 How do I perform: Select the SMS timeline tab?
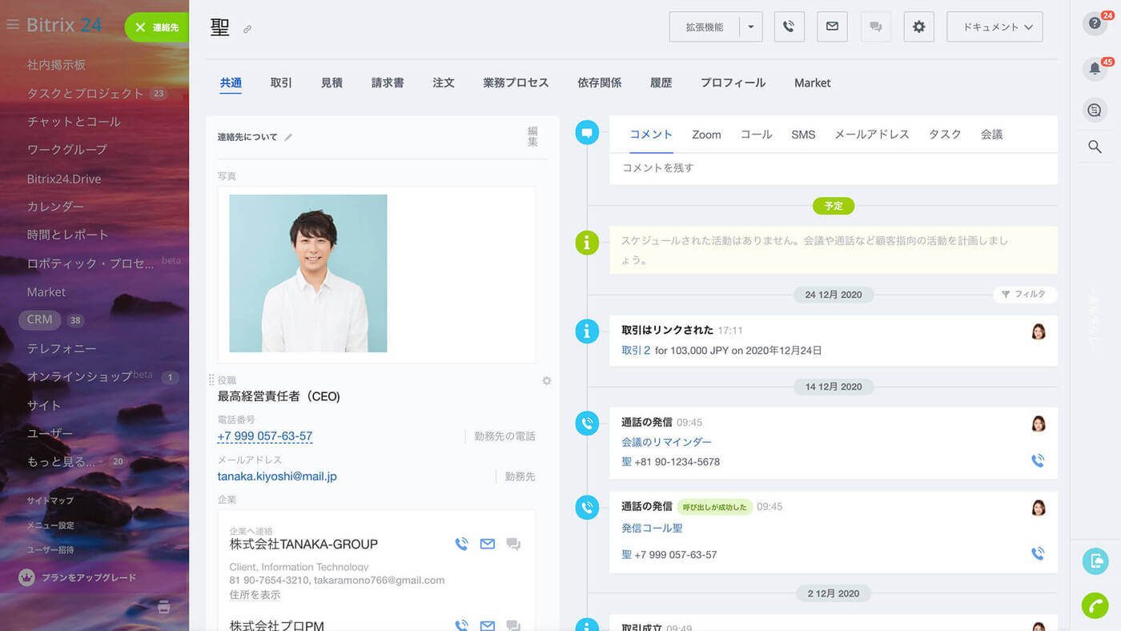(x=803, y=135)
